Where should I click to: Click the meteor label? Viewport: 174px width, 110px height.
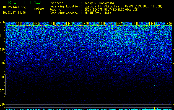click(x=39, y=9)
